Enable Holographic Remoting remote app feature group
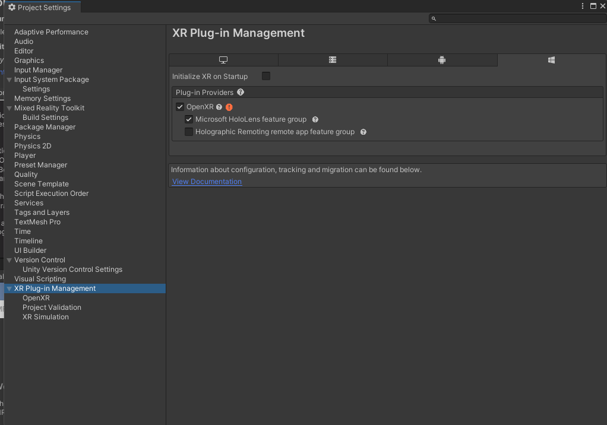This screenshot has height=425, width=607. click(x=189, y=132)
